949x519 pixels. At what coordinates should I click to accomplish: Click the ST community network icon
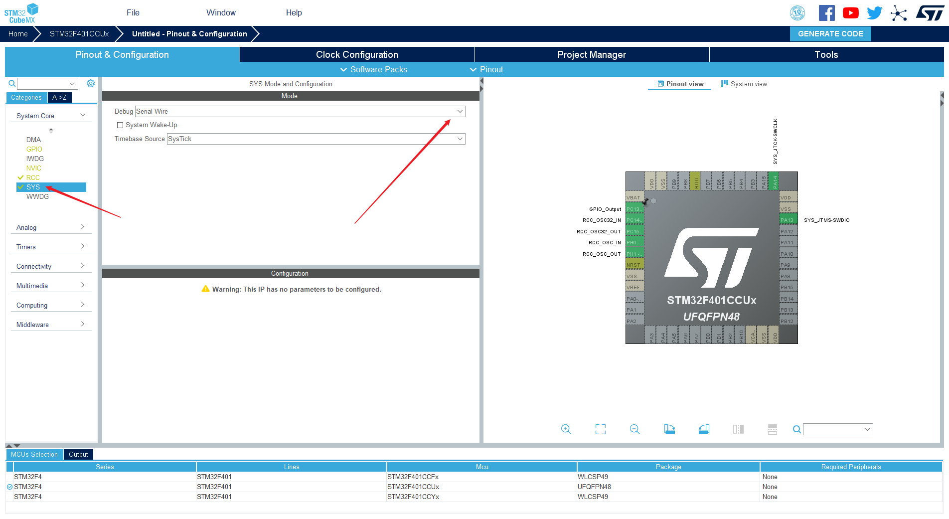[x=899, y=13]
